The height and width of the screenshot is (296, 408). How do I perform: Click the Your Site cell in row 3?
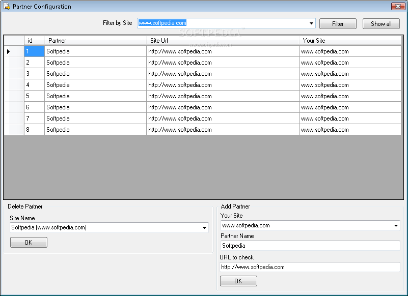350,74
